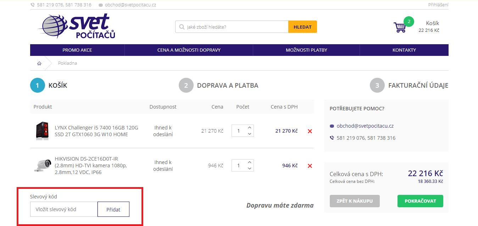Viewport: 478px width, 226px height.
Task: Click Přidat to apply discount code
Action: 113,209
